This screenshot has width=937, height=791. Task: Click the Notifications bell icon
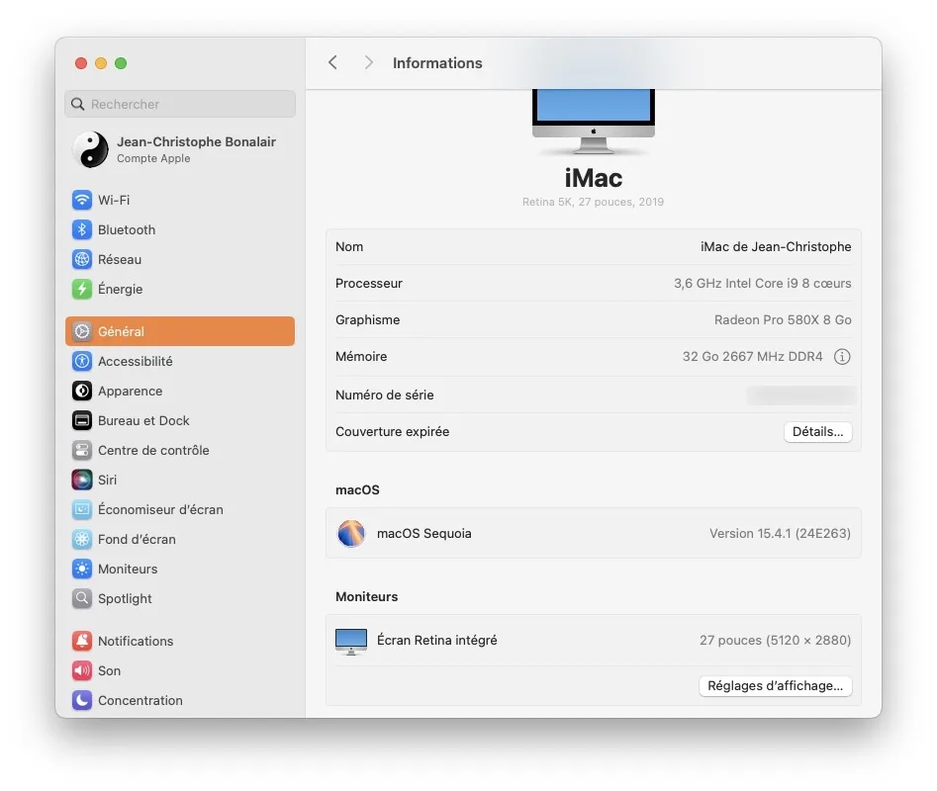click(82, 641)
